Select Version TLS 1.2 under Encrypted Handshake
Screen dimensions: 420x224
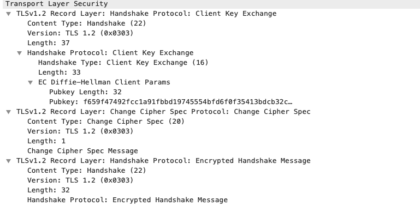80,180
